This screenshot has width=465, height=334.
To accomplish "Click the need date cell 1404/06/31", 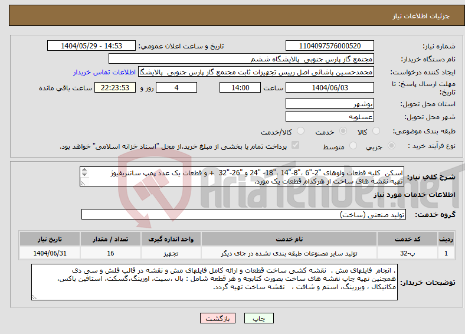I will click(x=50, y=253).
